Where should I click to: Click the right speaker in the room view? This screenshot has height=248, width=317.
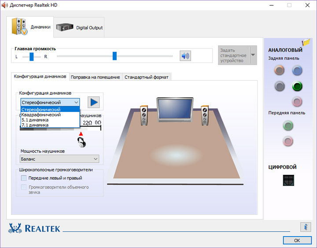[x=205, y=115]
